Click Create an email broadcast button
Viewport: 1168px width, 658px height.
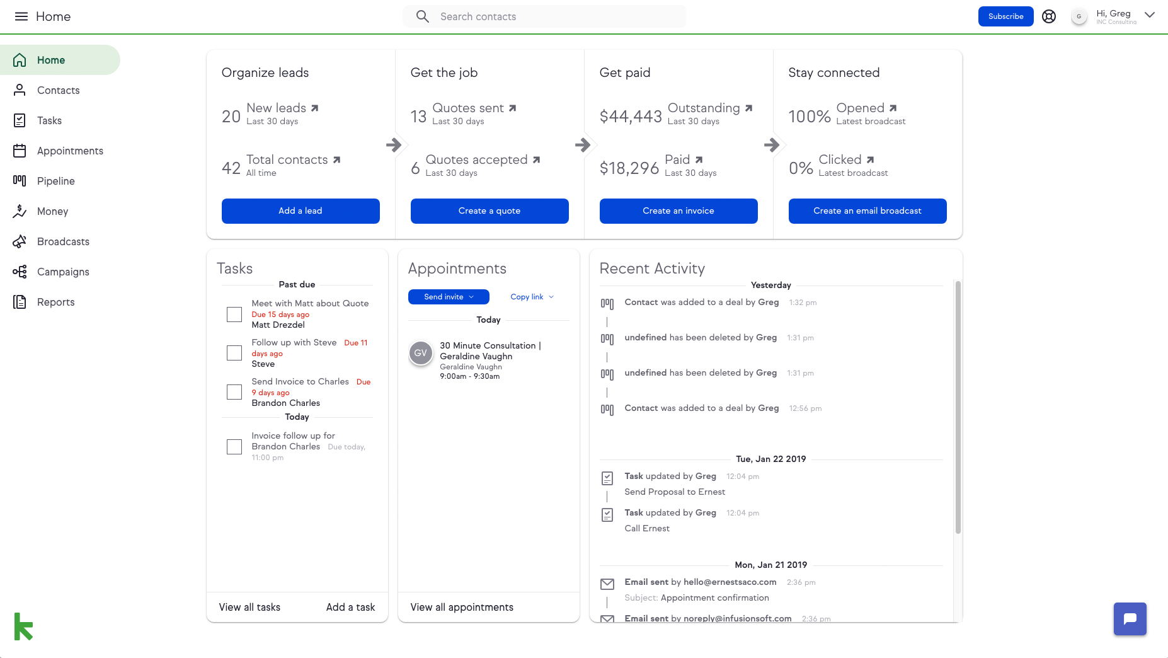click(x=867, y=211)
